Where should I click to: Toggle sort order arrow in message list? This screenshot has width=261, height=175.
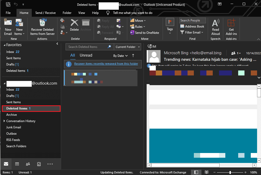click(x=133, y=56)
